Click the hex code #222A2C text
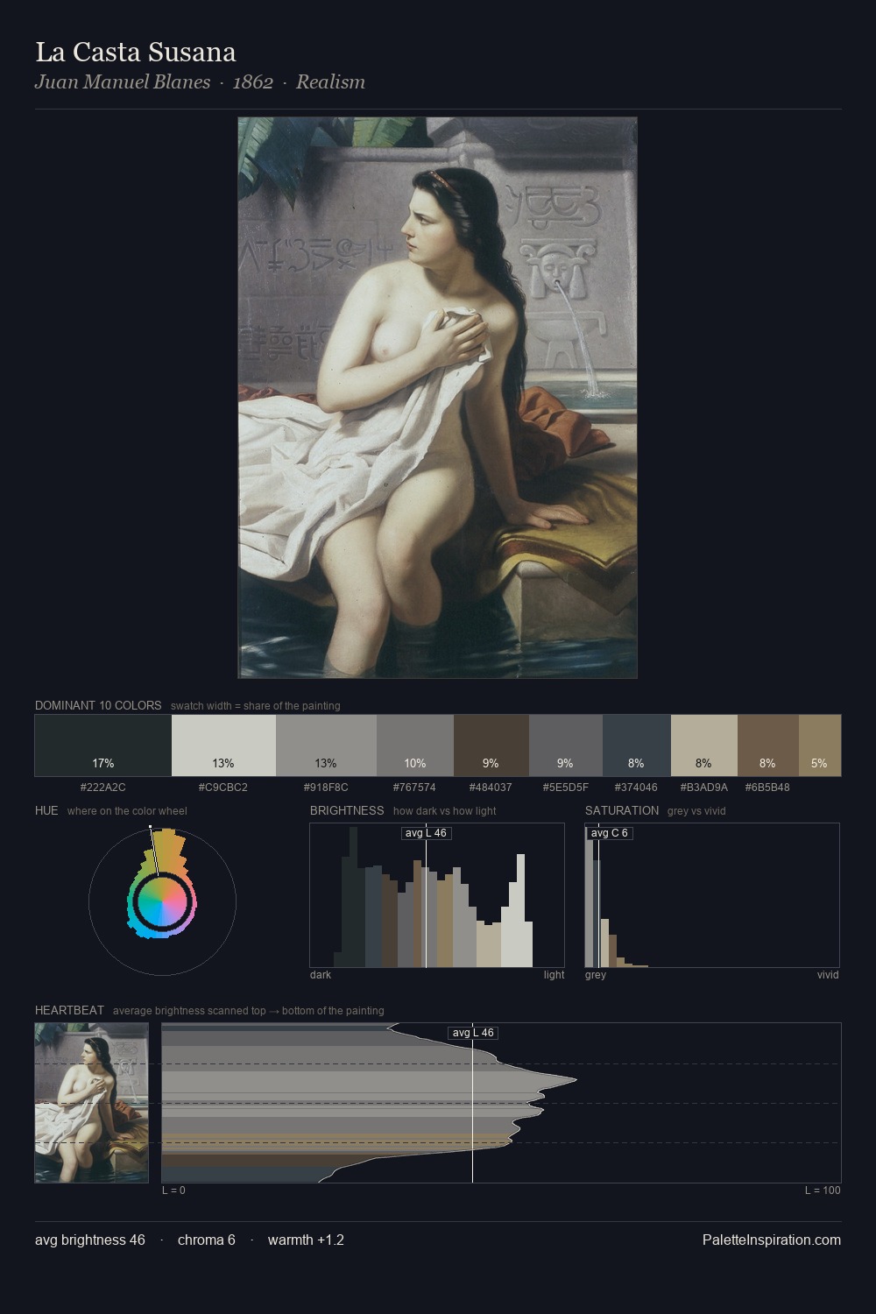 click(x=103, y=788)
